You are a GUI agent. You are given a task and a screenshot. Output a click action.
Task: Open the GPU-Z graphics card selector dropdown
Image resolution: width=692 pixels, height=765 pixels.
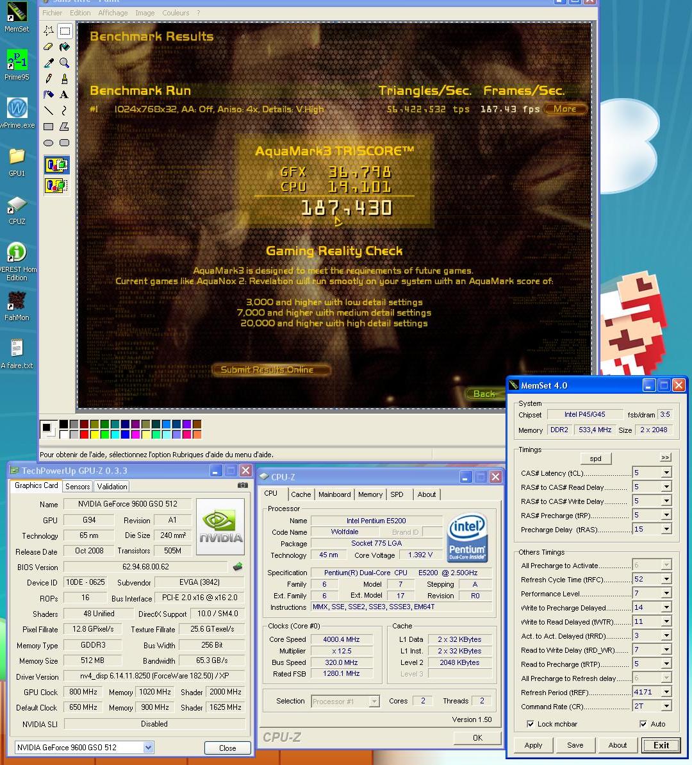(149, 748)
